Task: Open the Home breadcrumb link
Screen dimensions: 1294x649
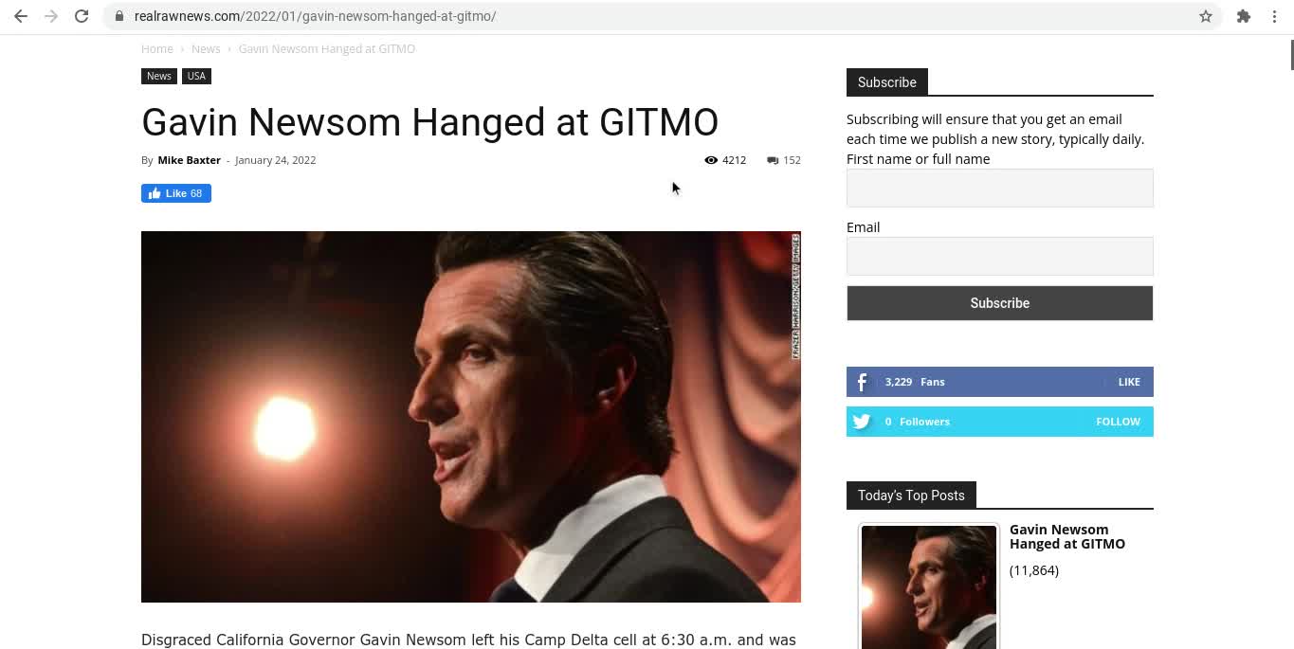Action: pos(157,48)
